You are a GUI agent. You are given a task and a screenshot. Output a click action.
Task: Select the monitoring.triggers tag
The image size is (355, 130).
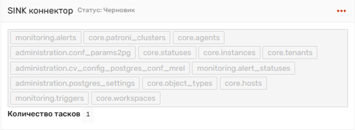coord(49,98)
